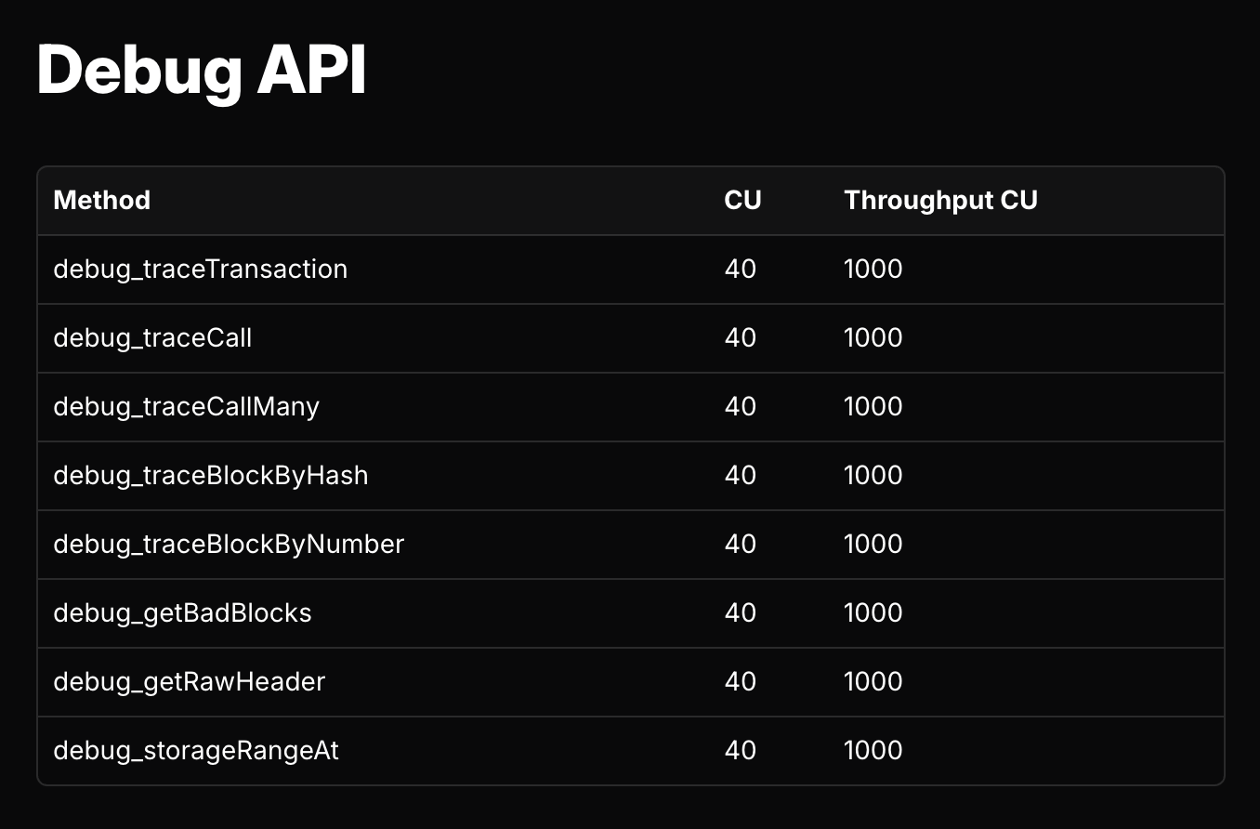Click the CU value for debug_traceCallMany
Image resolution: width=1260 pixels, height=829 pixels.
click(x=741, y=407)
